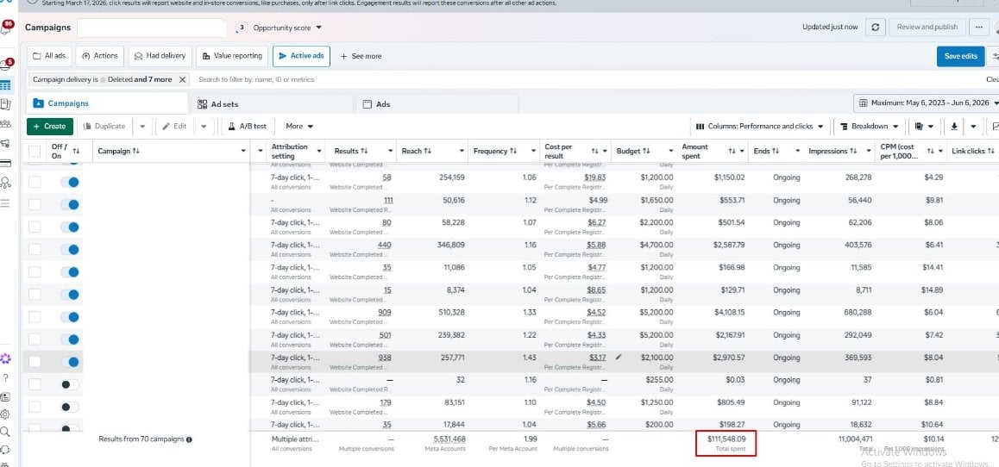Click the filter sliders icon next to Save edits
Screen dimensions: 999x467
[994, 56]
